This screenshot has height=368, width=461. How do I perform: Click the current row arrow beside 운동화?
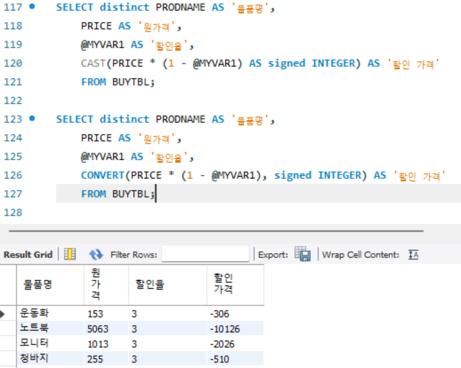coord(2,313)
